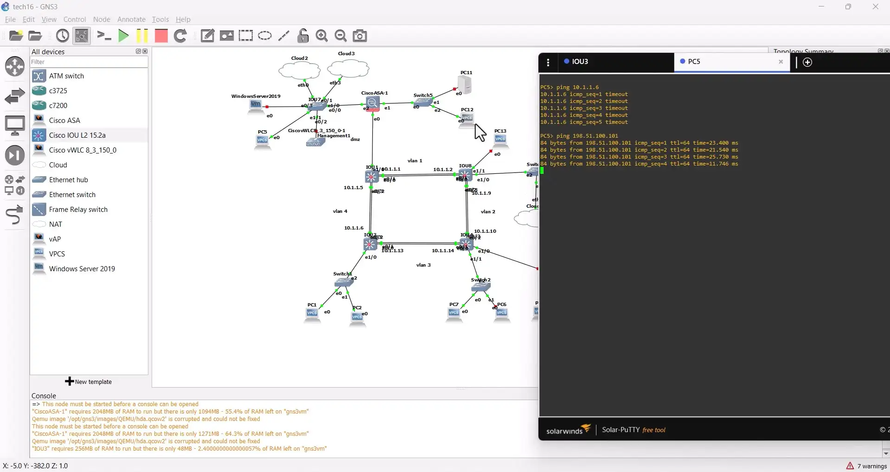Image resolution: width=890 pixels, height=472 pixels.
Task: Select the Add note annotation tool
Action: coord(207,36)
